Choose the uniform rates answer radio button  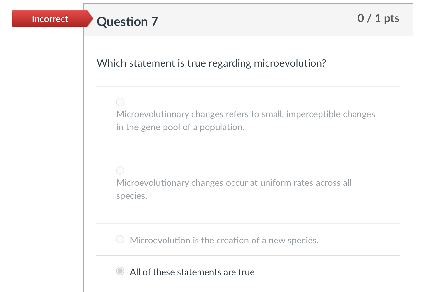pyautogui.click(x=120, y=171)
